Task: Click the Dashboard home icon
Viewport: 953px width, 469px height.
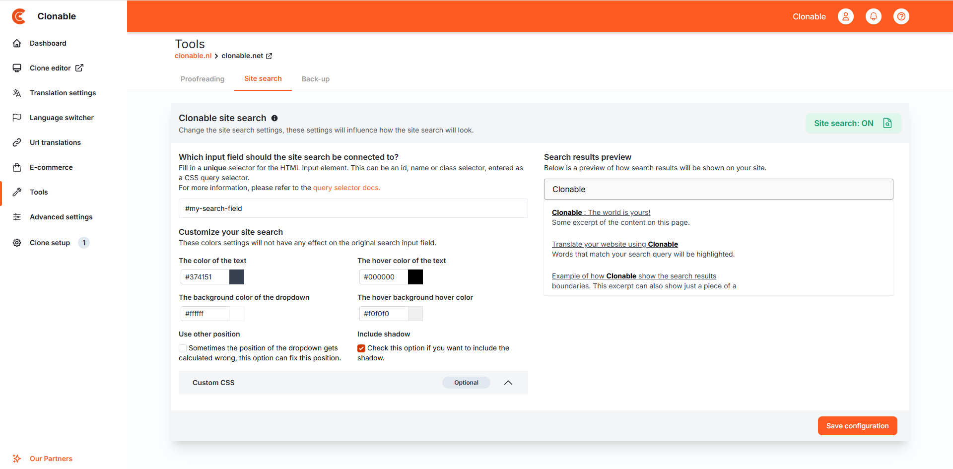Action: click(17, 43)
